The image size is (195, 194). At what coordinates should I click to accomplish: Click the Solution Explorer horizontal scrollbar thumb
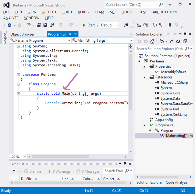159,177
